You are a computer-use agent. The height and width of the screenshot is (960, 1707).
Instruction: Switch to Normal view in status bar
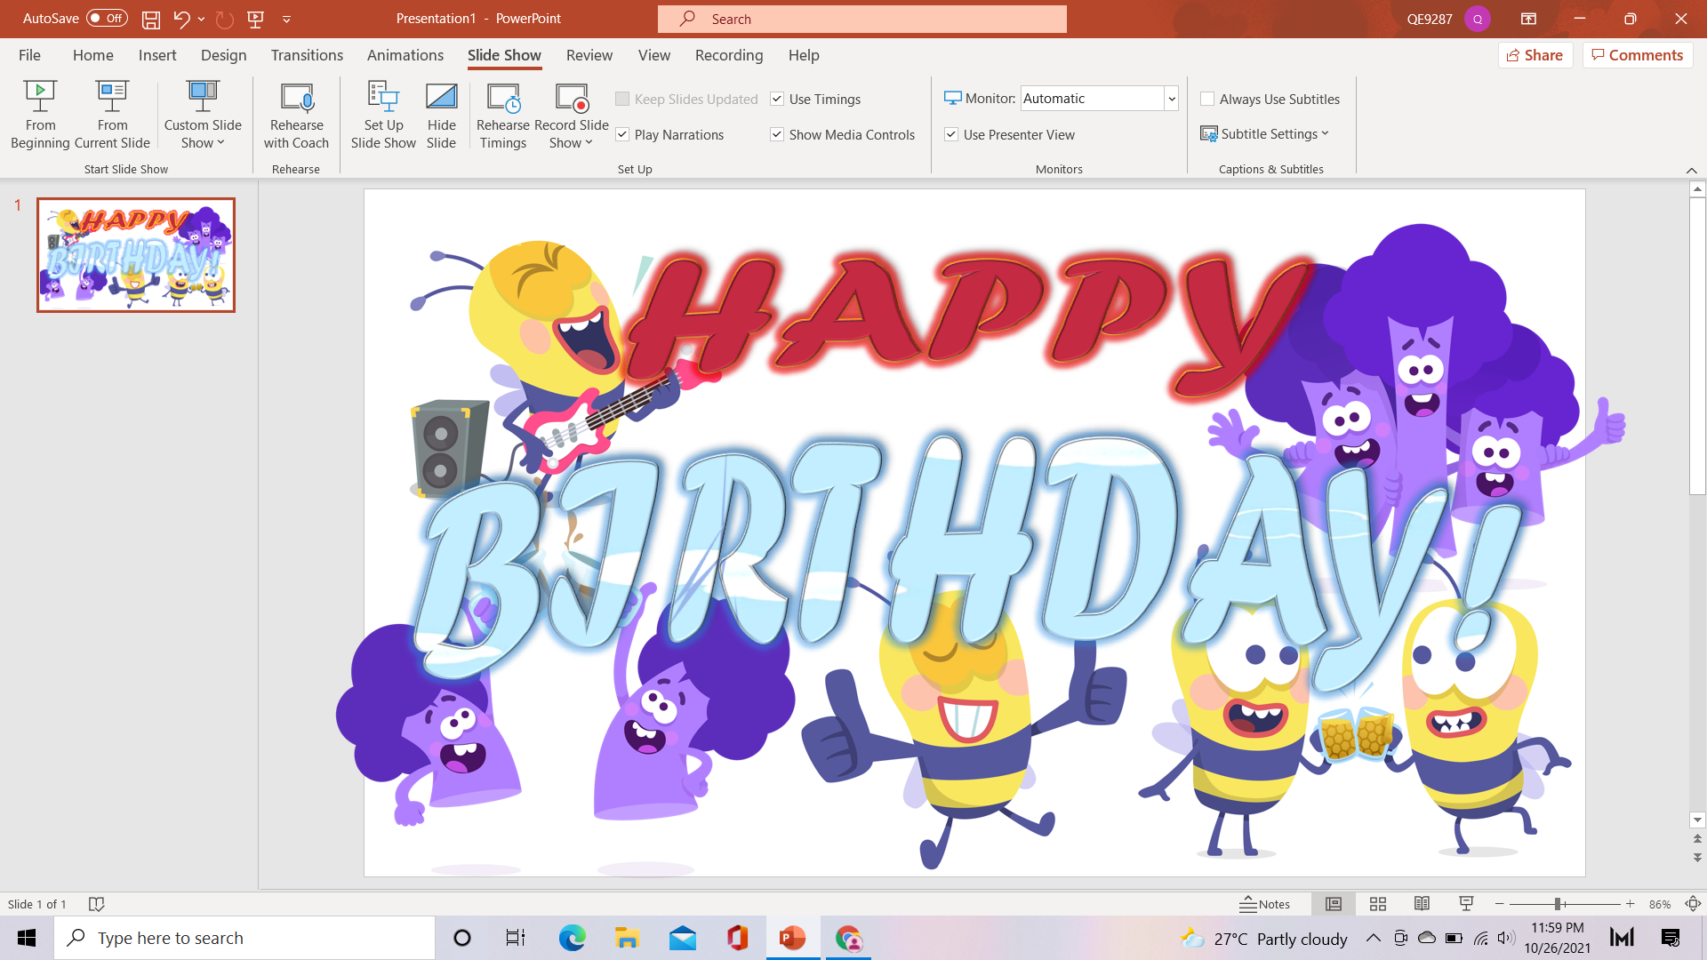pos(1334,904)
